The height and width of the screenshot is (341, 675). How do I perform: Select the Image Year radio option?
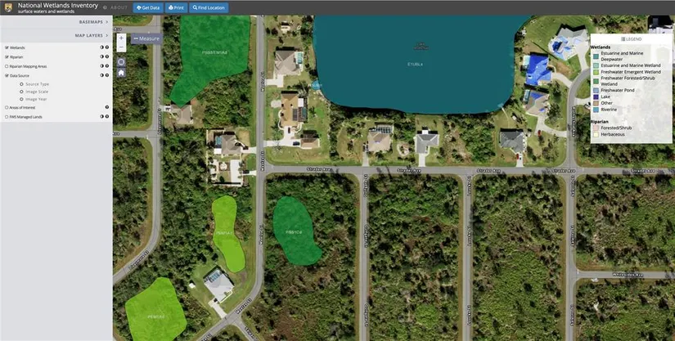21,99
